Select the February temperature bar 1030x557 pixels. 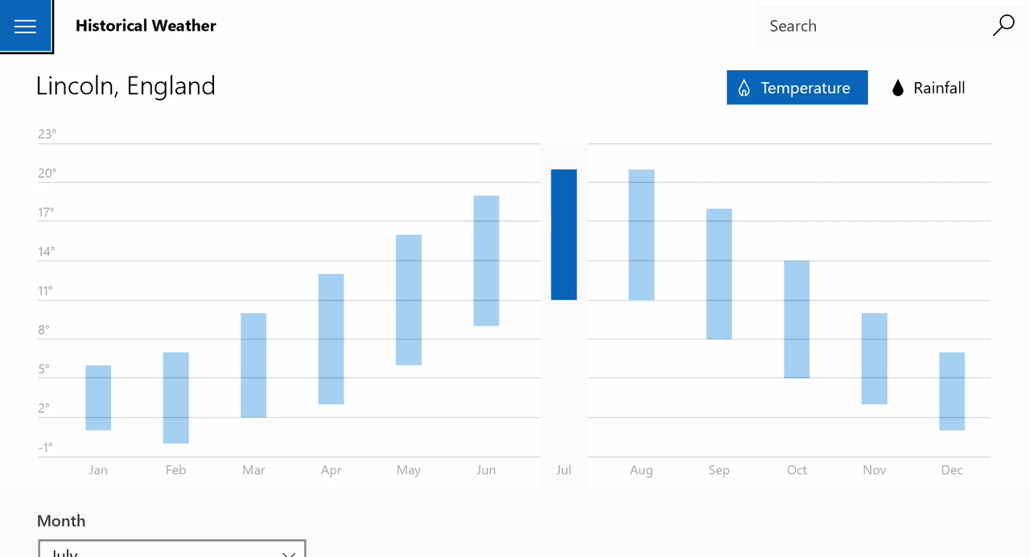click(x=175, y=398)
